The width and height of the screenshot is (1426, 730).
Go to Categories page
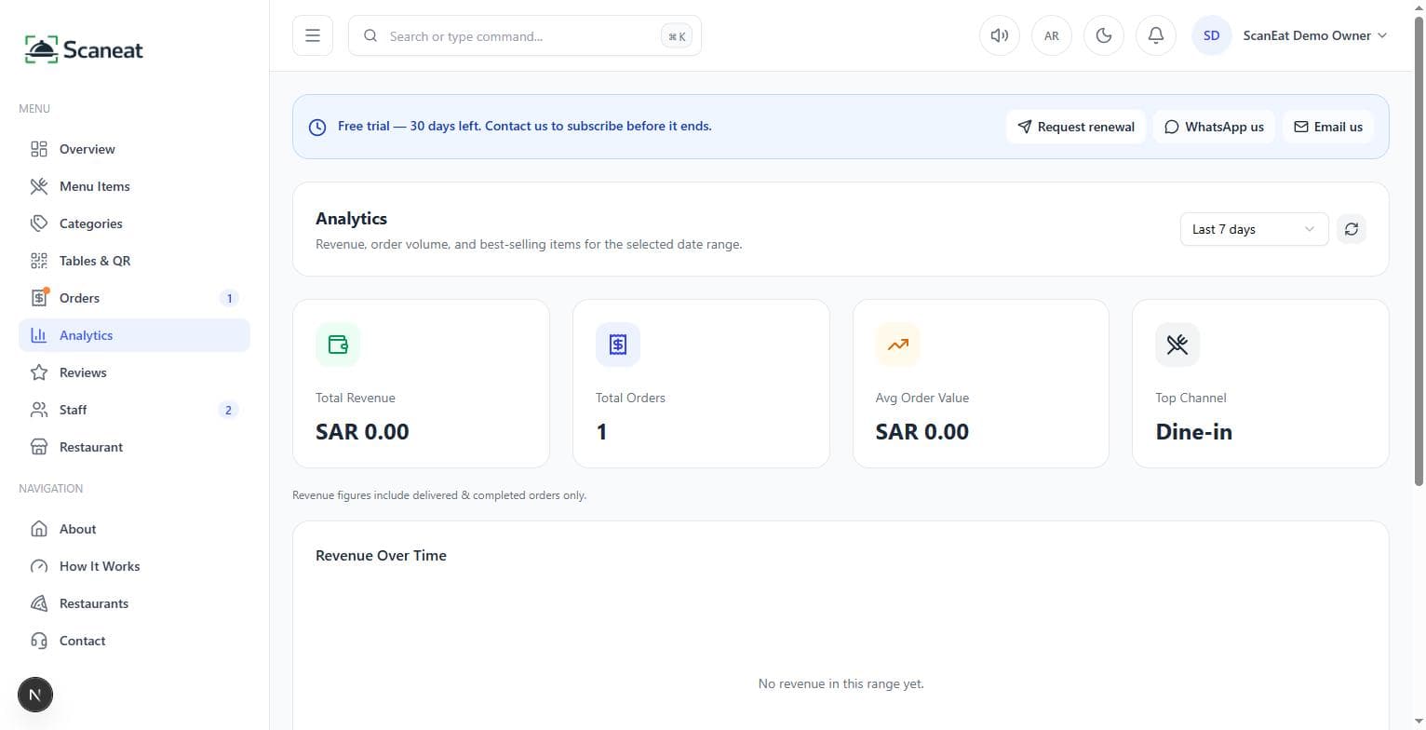pos(134,223)
